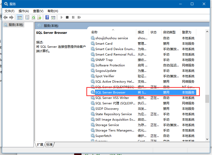The image size is (212, 155).
Task: Open the 操作(A) menu
Action: tap(24, 11)
